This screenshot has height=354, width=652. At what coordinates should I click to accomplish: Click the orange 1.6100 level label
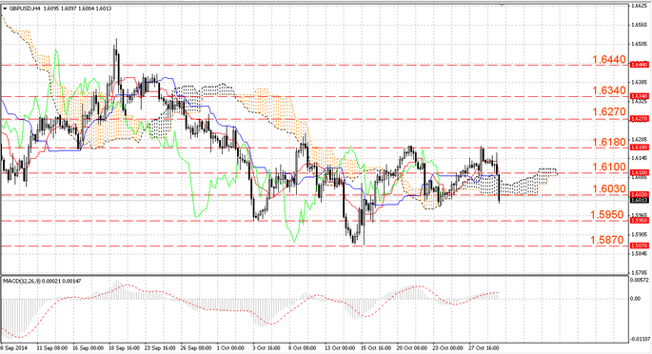(x=609, y=167)
